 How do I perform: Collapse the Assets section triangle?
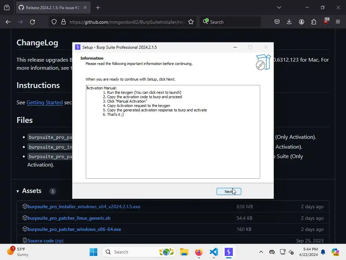[x=18, y=191]
